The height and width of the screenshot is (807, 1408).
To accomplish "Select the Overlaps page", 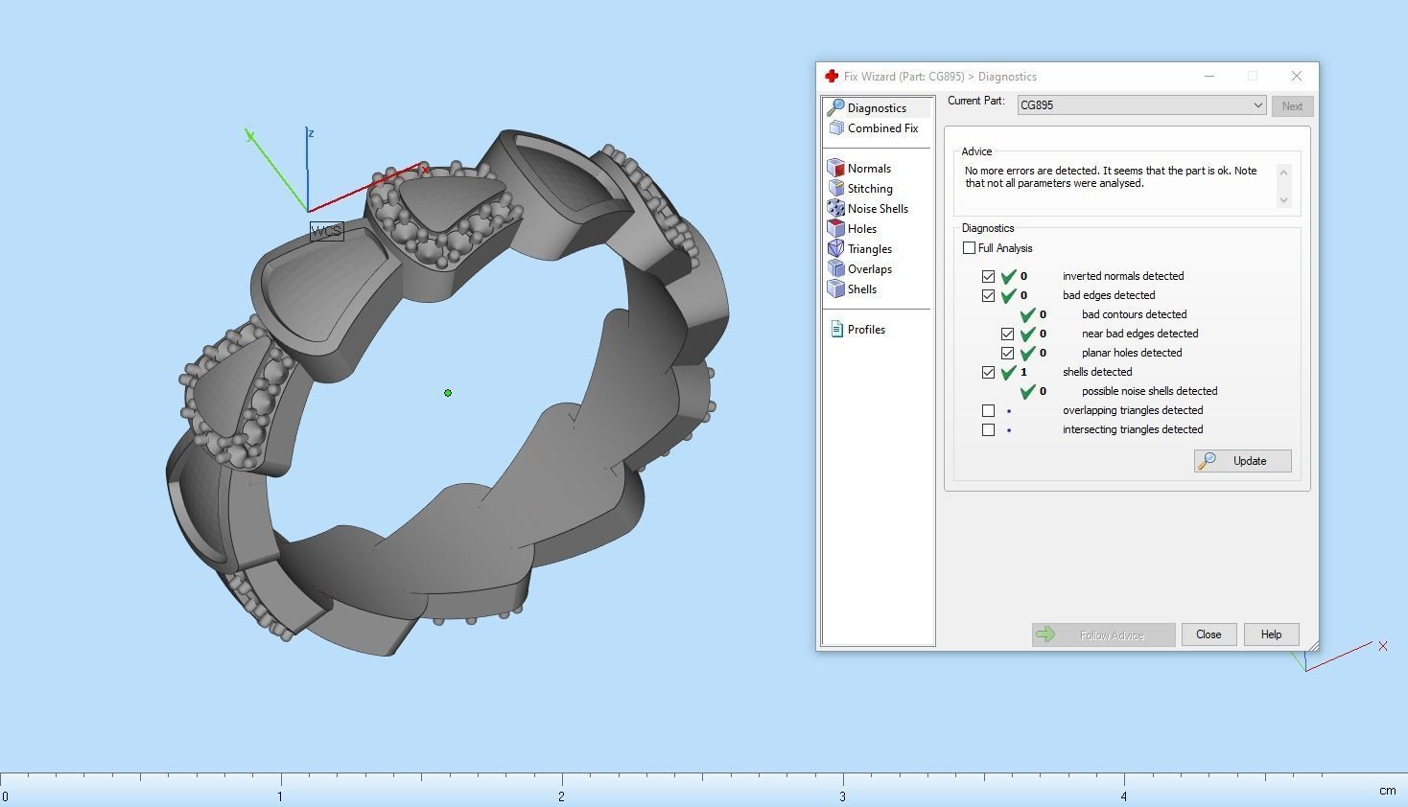I will (870, 268).
